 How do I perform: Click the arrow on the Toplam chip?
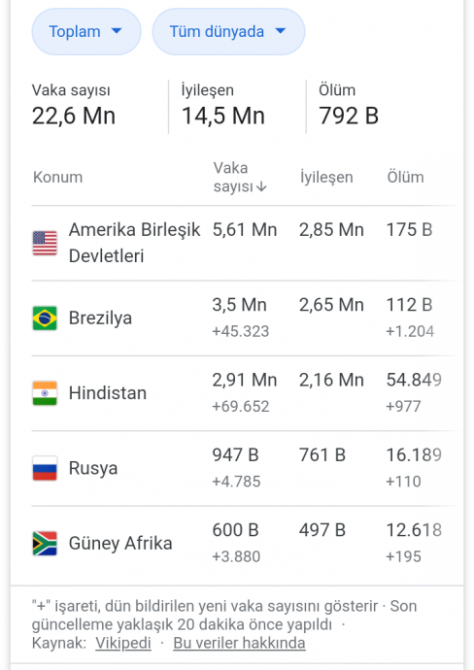coord(117,31)
